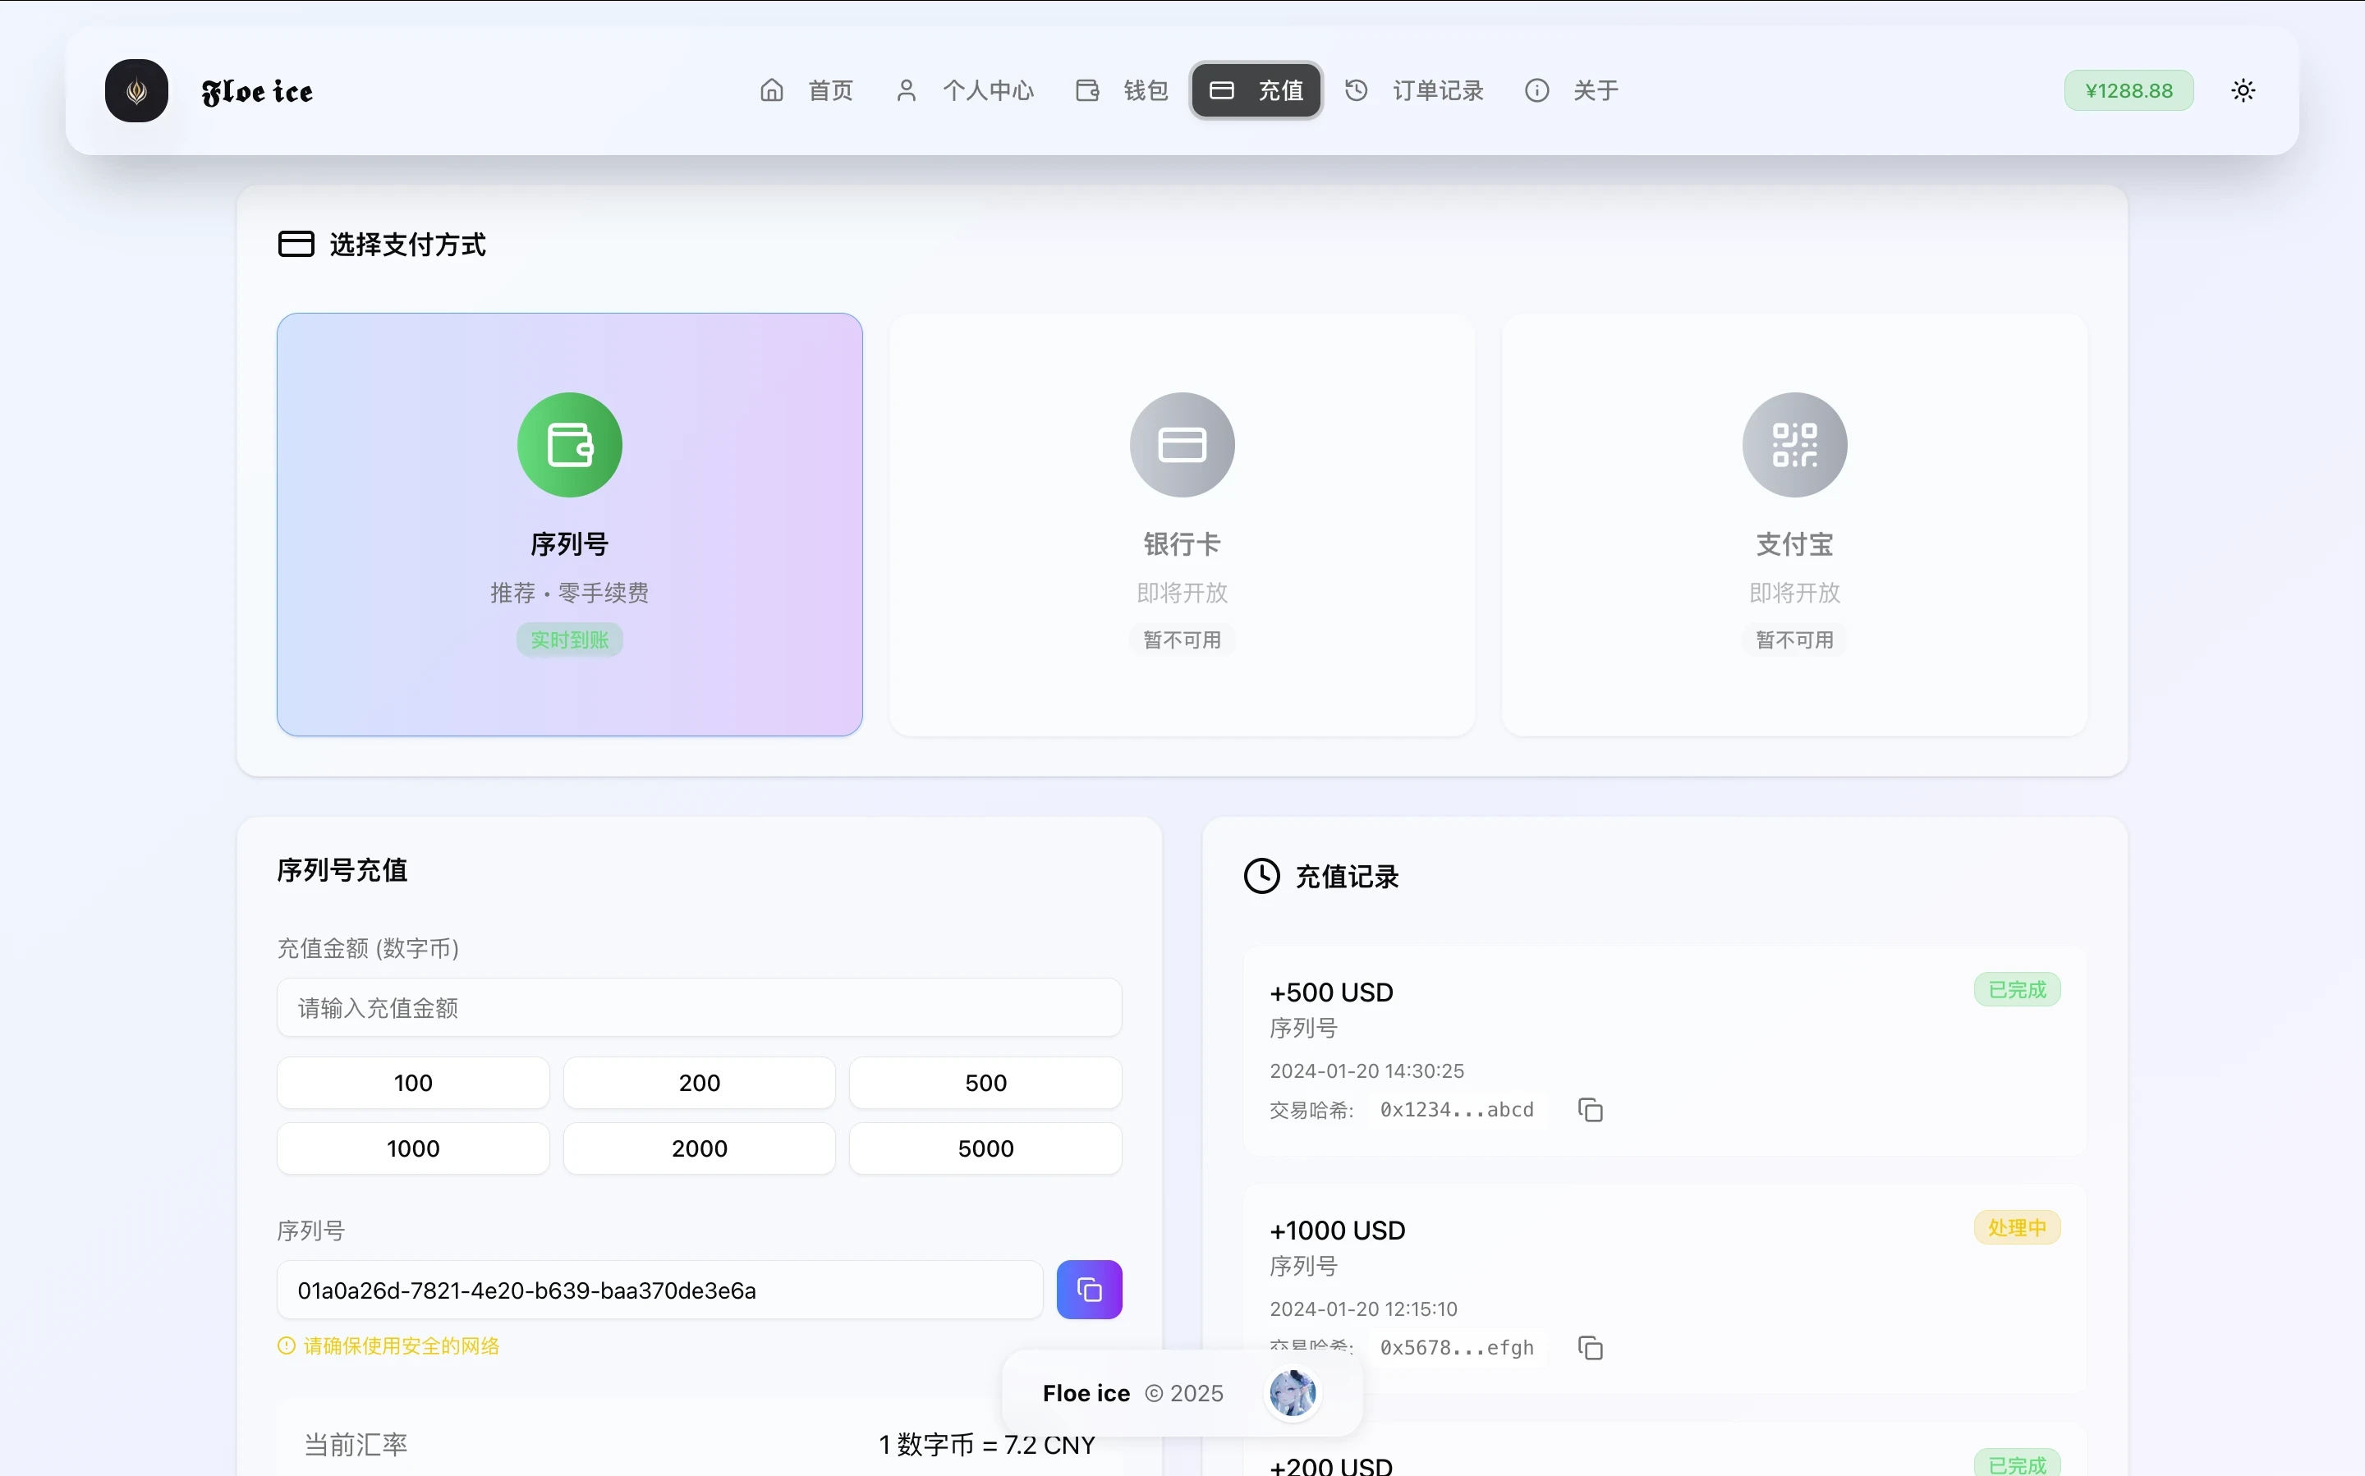This screenshot has width=2365, height=1476.
Task: Open the 钱包 wallet page
Action: [x=1122, y=91]
